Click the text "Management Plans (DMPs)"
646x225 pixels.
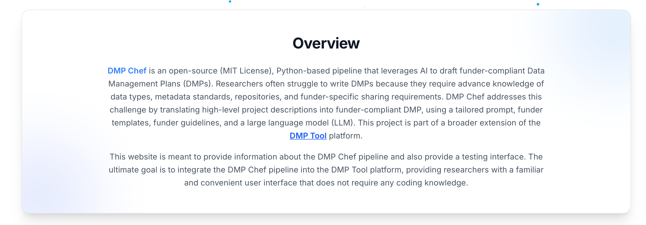pyautogui.click(x=160, y=84)
